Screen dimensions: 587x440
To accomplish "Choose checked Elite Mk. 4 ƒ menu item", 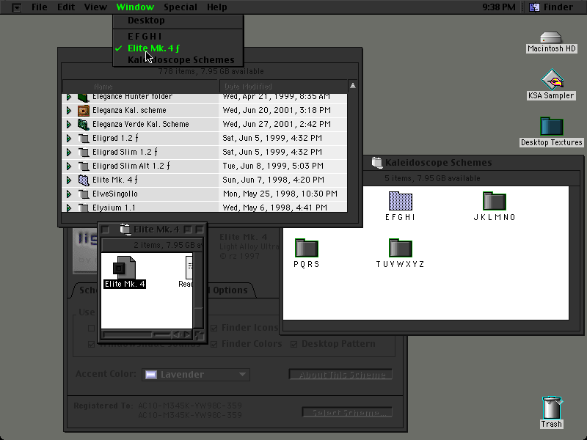I will (x=178, y=48).
